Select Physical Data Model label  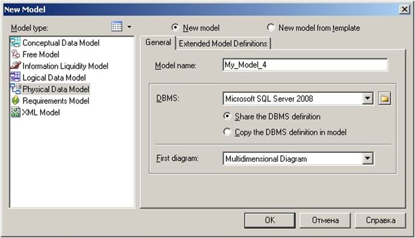coord(56,89)
